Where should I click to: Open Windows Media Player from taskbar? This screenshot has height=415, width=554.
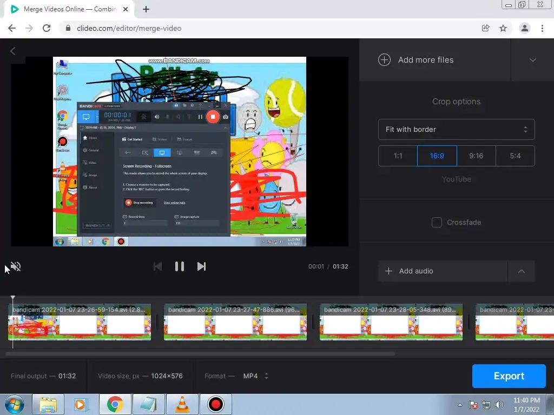coord(81,404)
